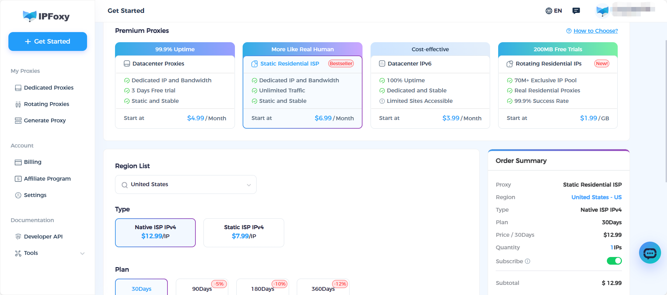This screenshot has width=667, height=295.
Task: Click the $1.99 / GB price
Action: tap(594, 118)
